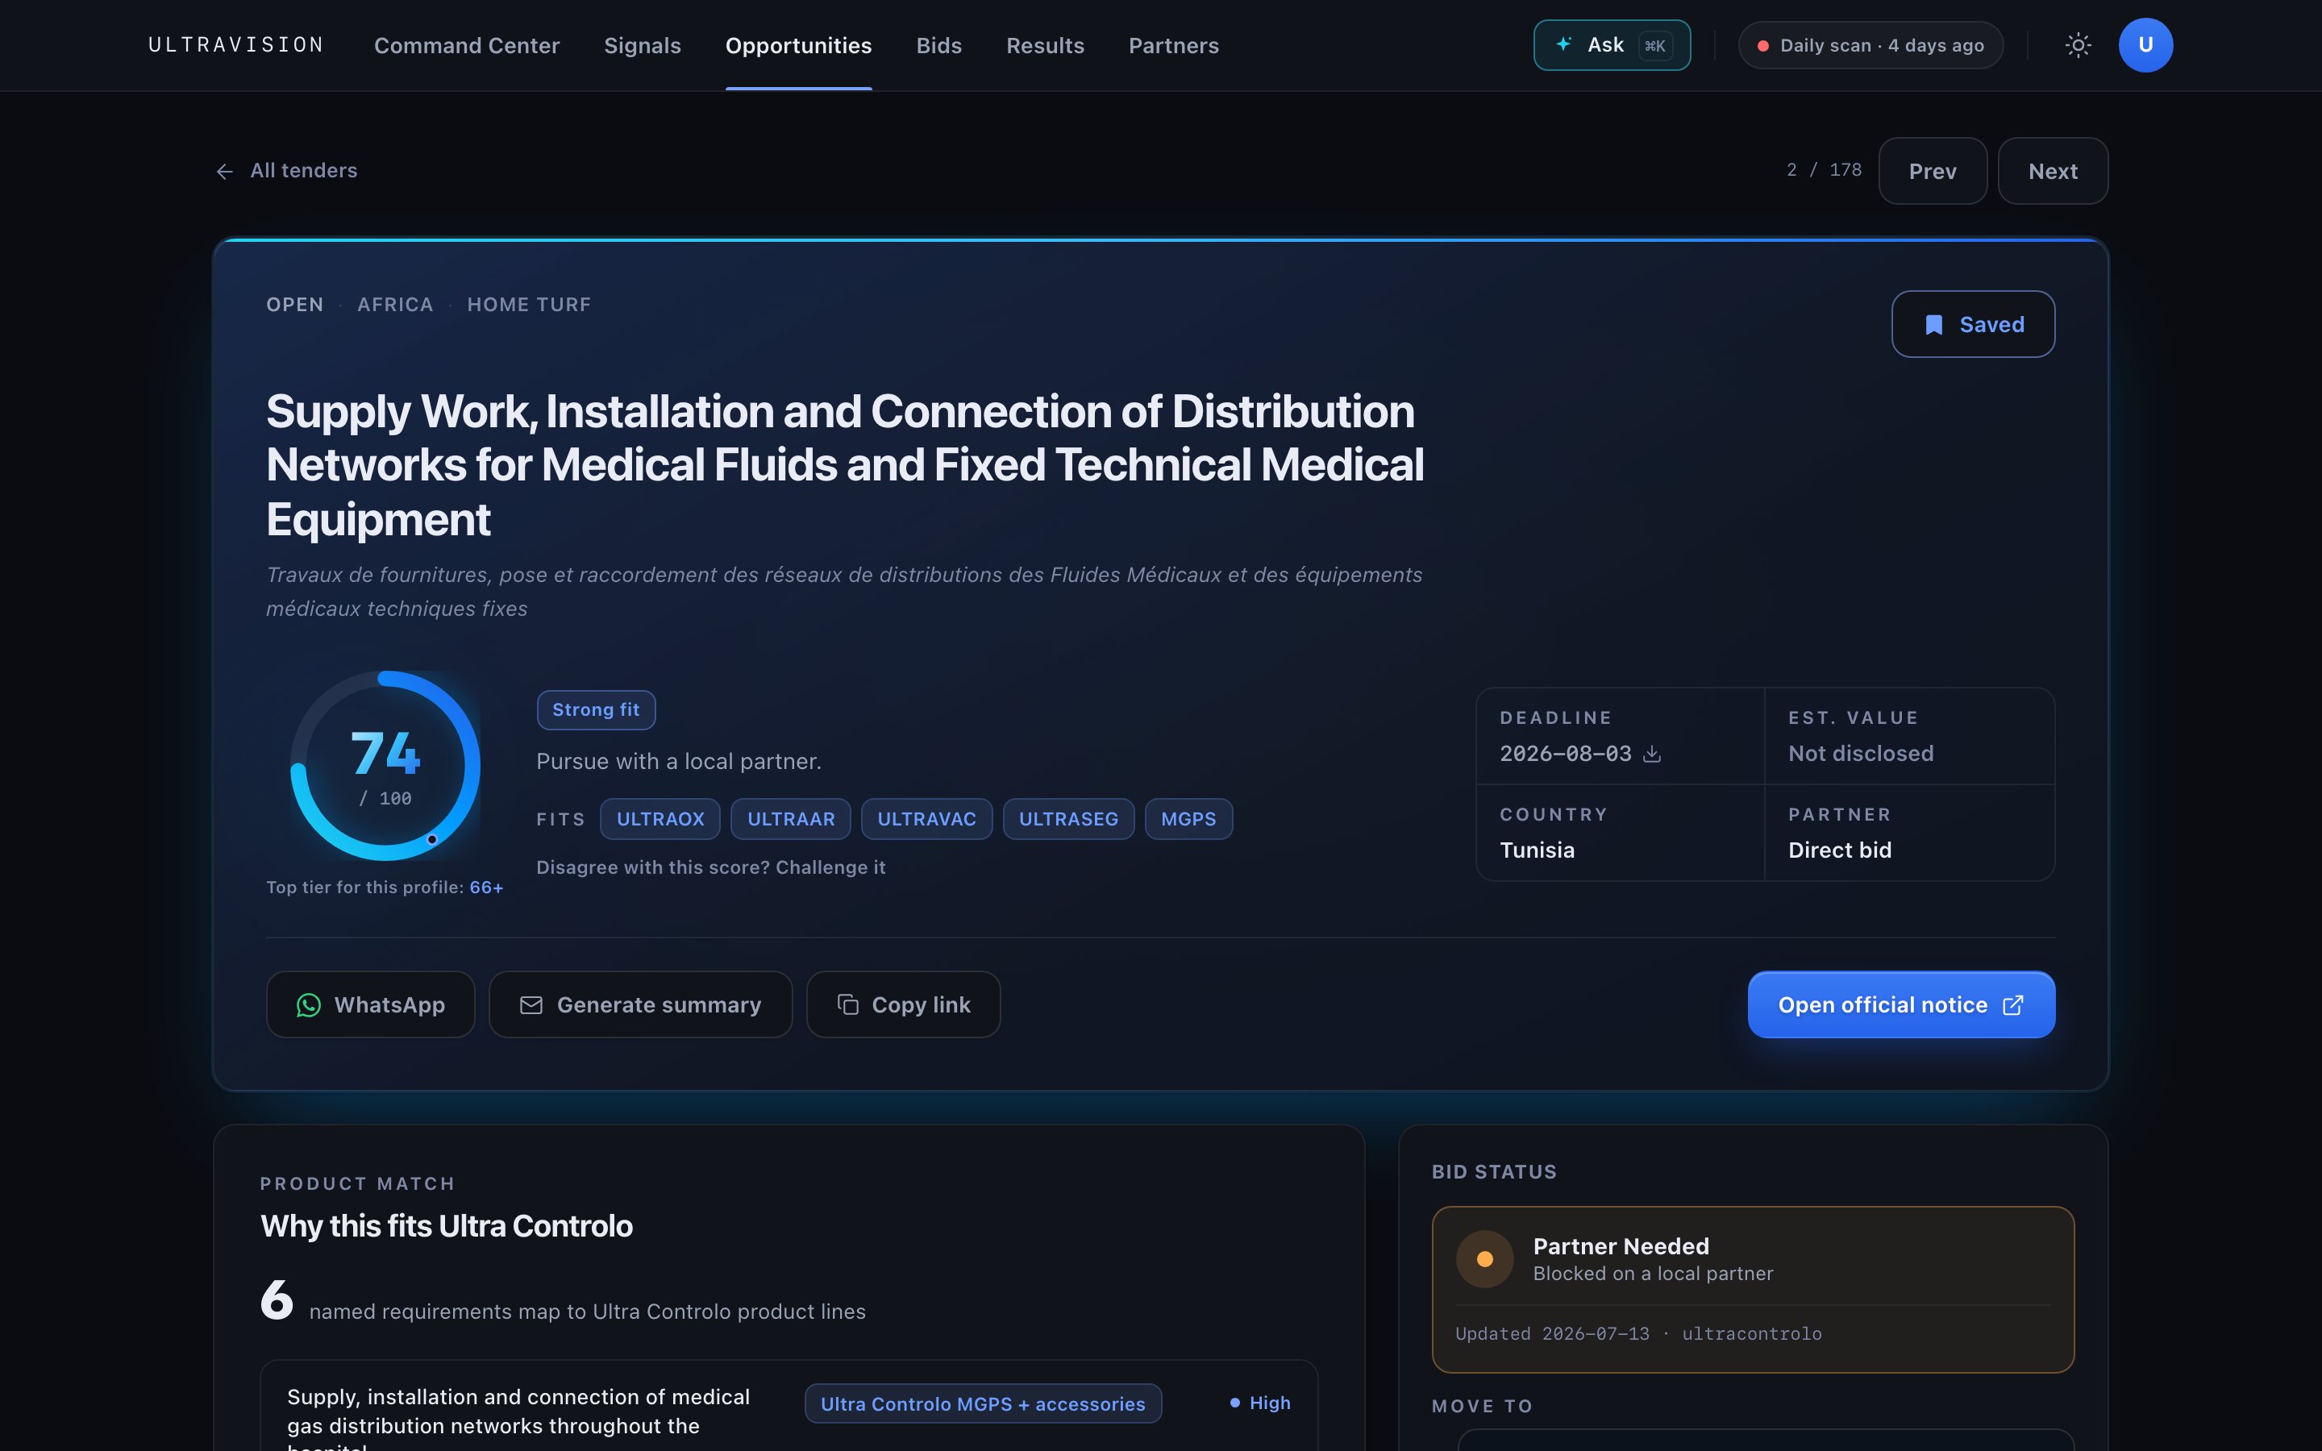Select the MGPS fit tag
The image size is (2322, 1451).
[1188, 818]
